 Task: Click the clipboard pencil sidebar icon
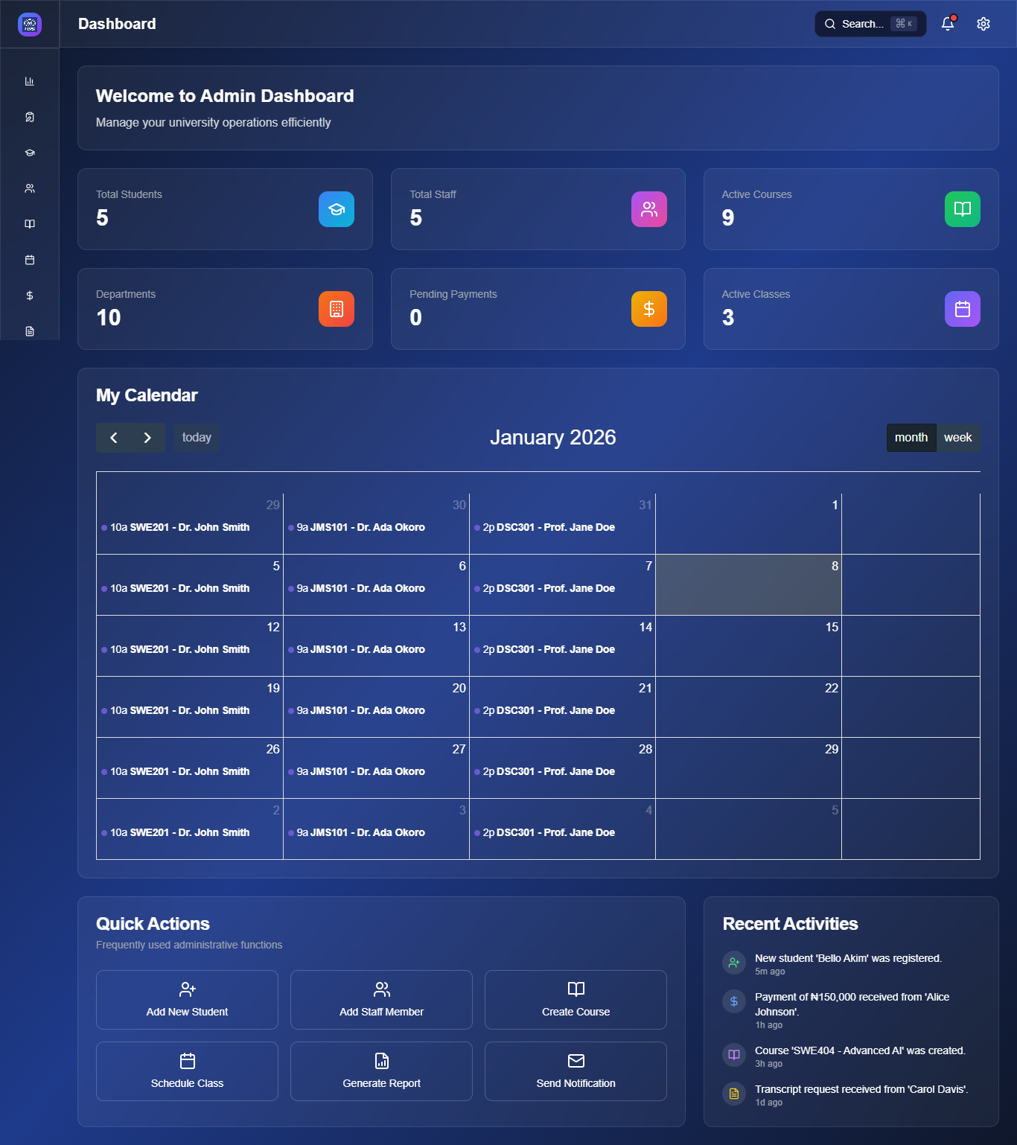pos(30,117)
